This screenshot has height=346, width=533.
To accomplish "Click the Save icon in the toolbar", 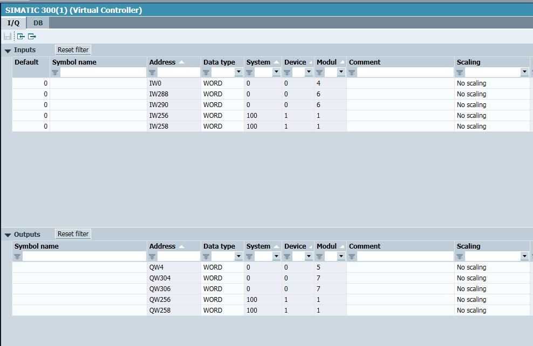I will pos(7,36).
